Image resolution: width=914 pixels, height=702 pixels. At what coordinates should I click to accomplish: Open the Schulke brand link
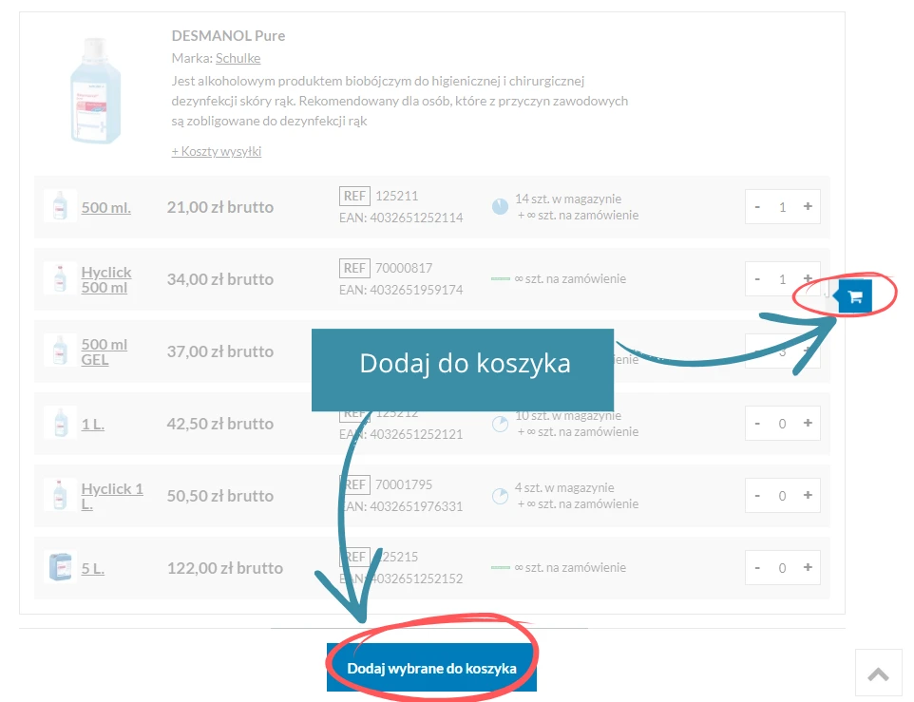(x=238, y=58)
